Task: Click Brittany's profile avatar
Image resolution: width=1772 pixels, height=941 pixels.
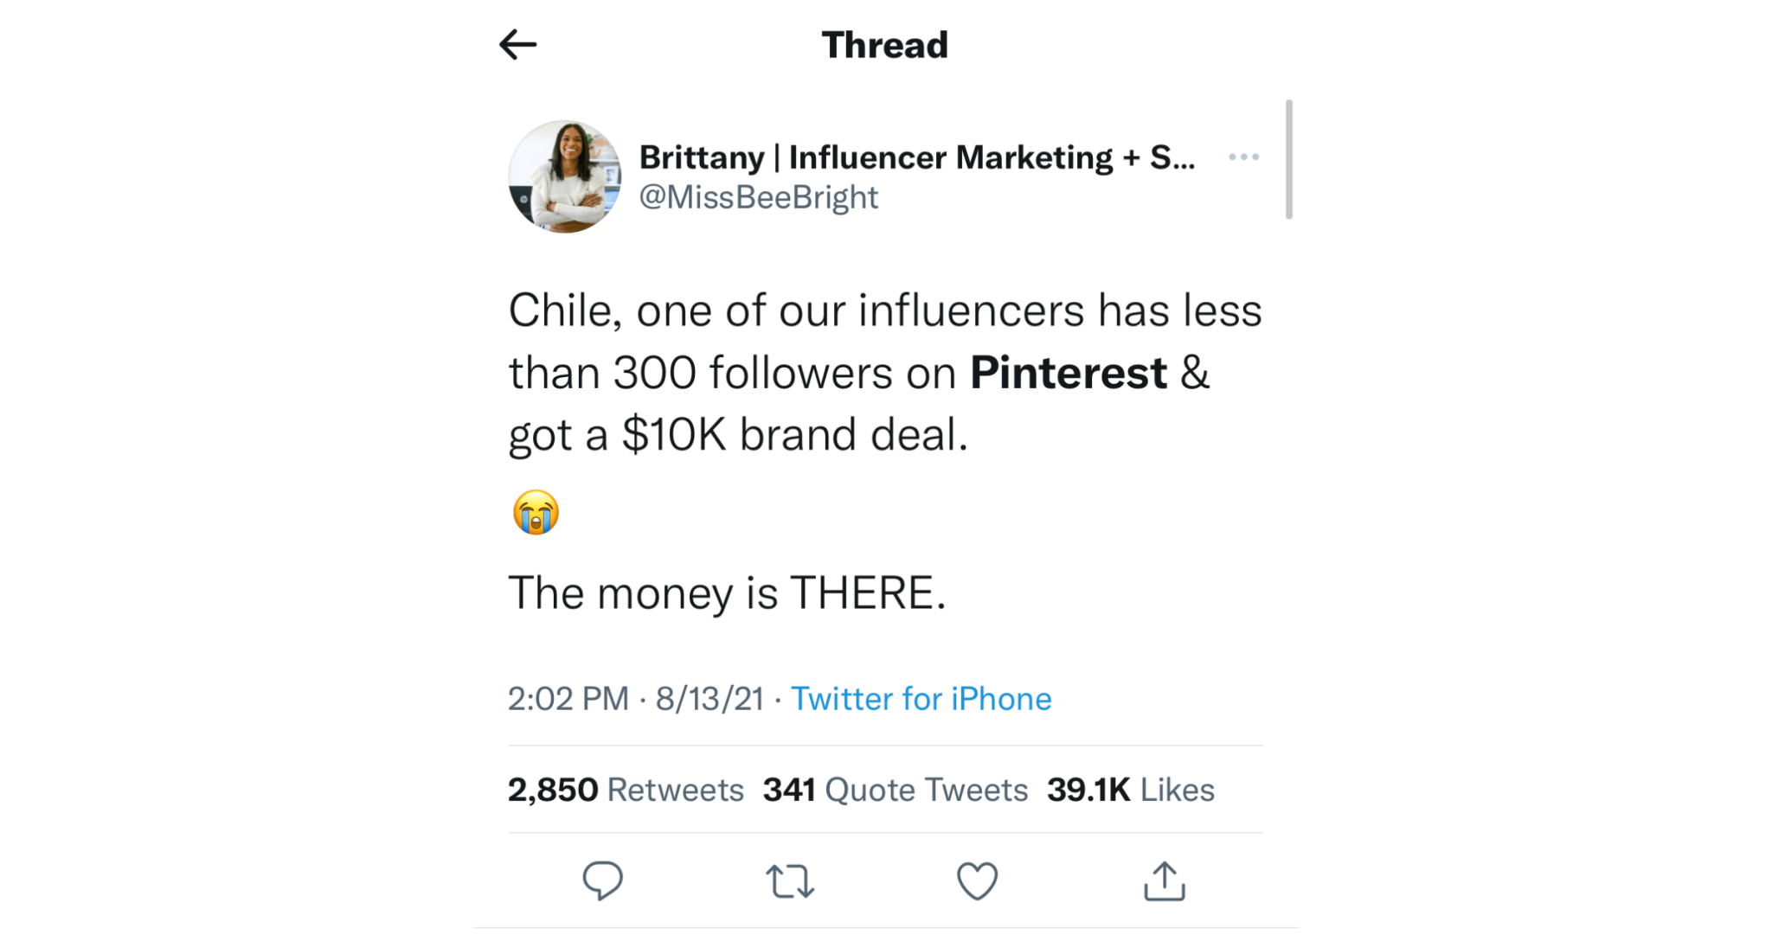Action: 564,176
